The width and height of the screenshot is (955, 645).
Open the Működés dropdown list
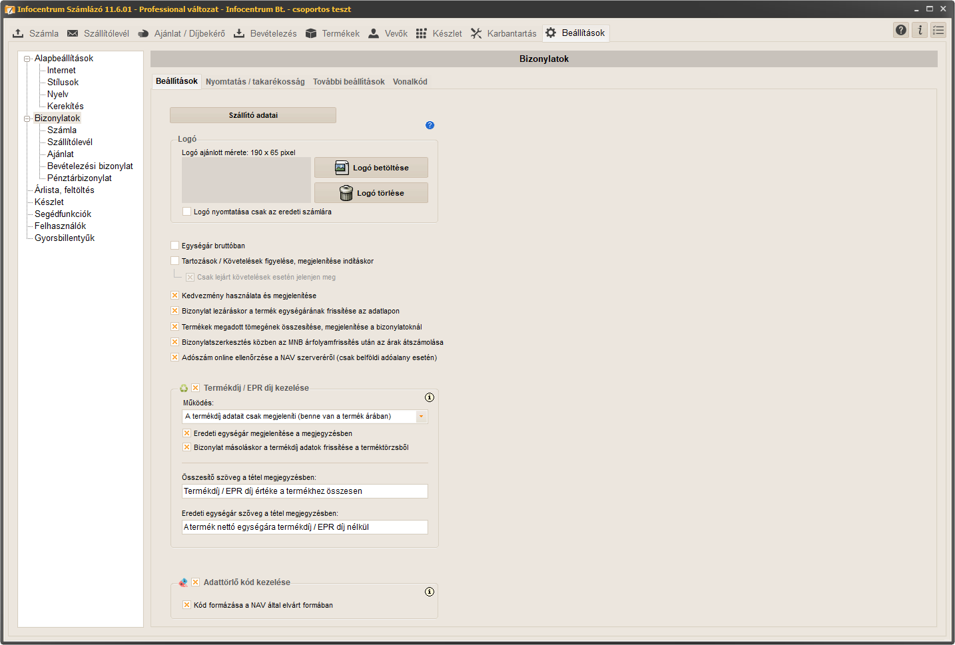(x=421, y=417)
